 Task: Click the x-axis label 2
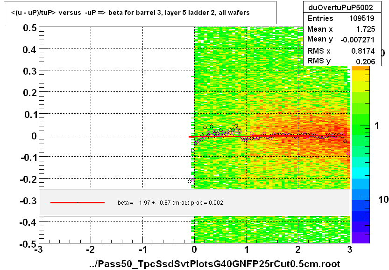click(x=298, y=249)
